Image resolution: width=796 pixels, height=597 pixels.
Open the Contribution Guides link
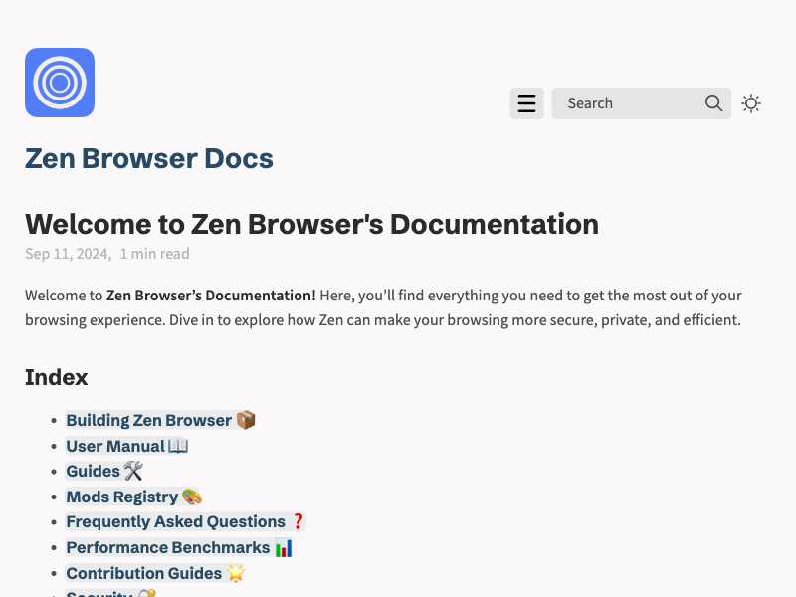point(155,573)
